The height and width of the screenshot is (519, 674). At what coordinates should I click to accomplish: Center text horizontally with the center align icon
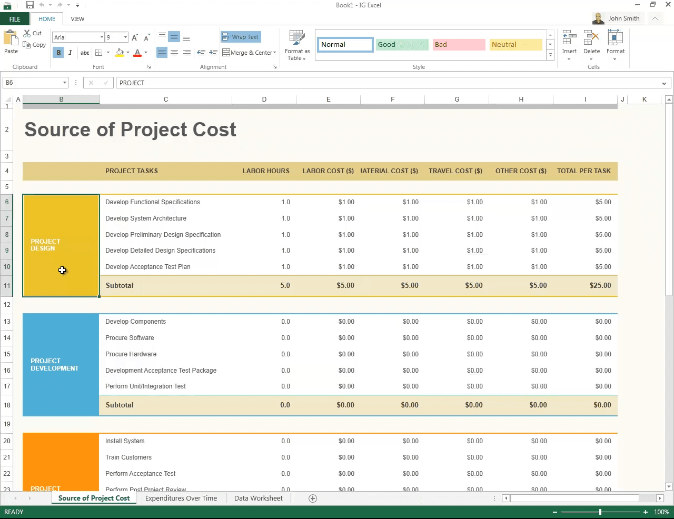click(174, 53)
